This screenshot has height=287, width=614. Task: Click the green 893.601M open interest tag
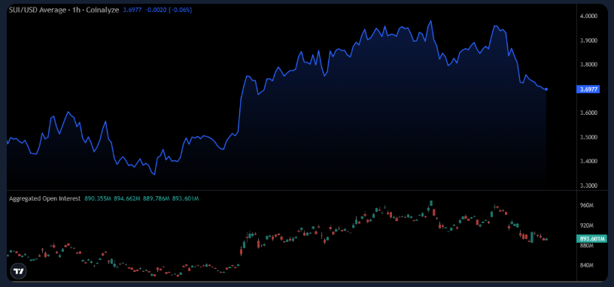(x=590, y=239)
